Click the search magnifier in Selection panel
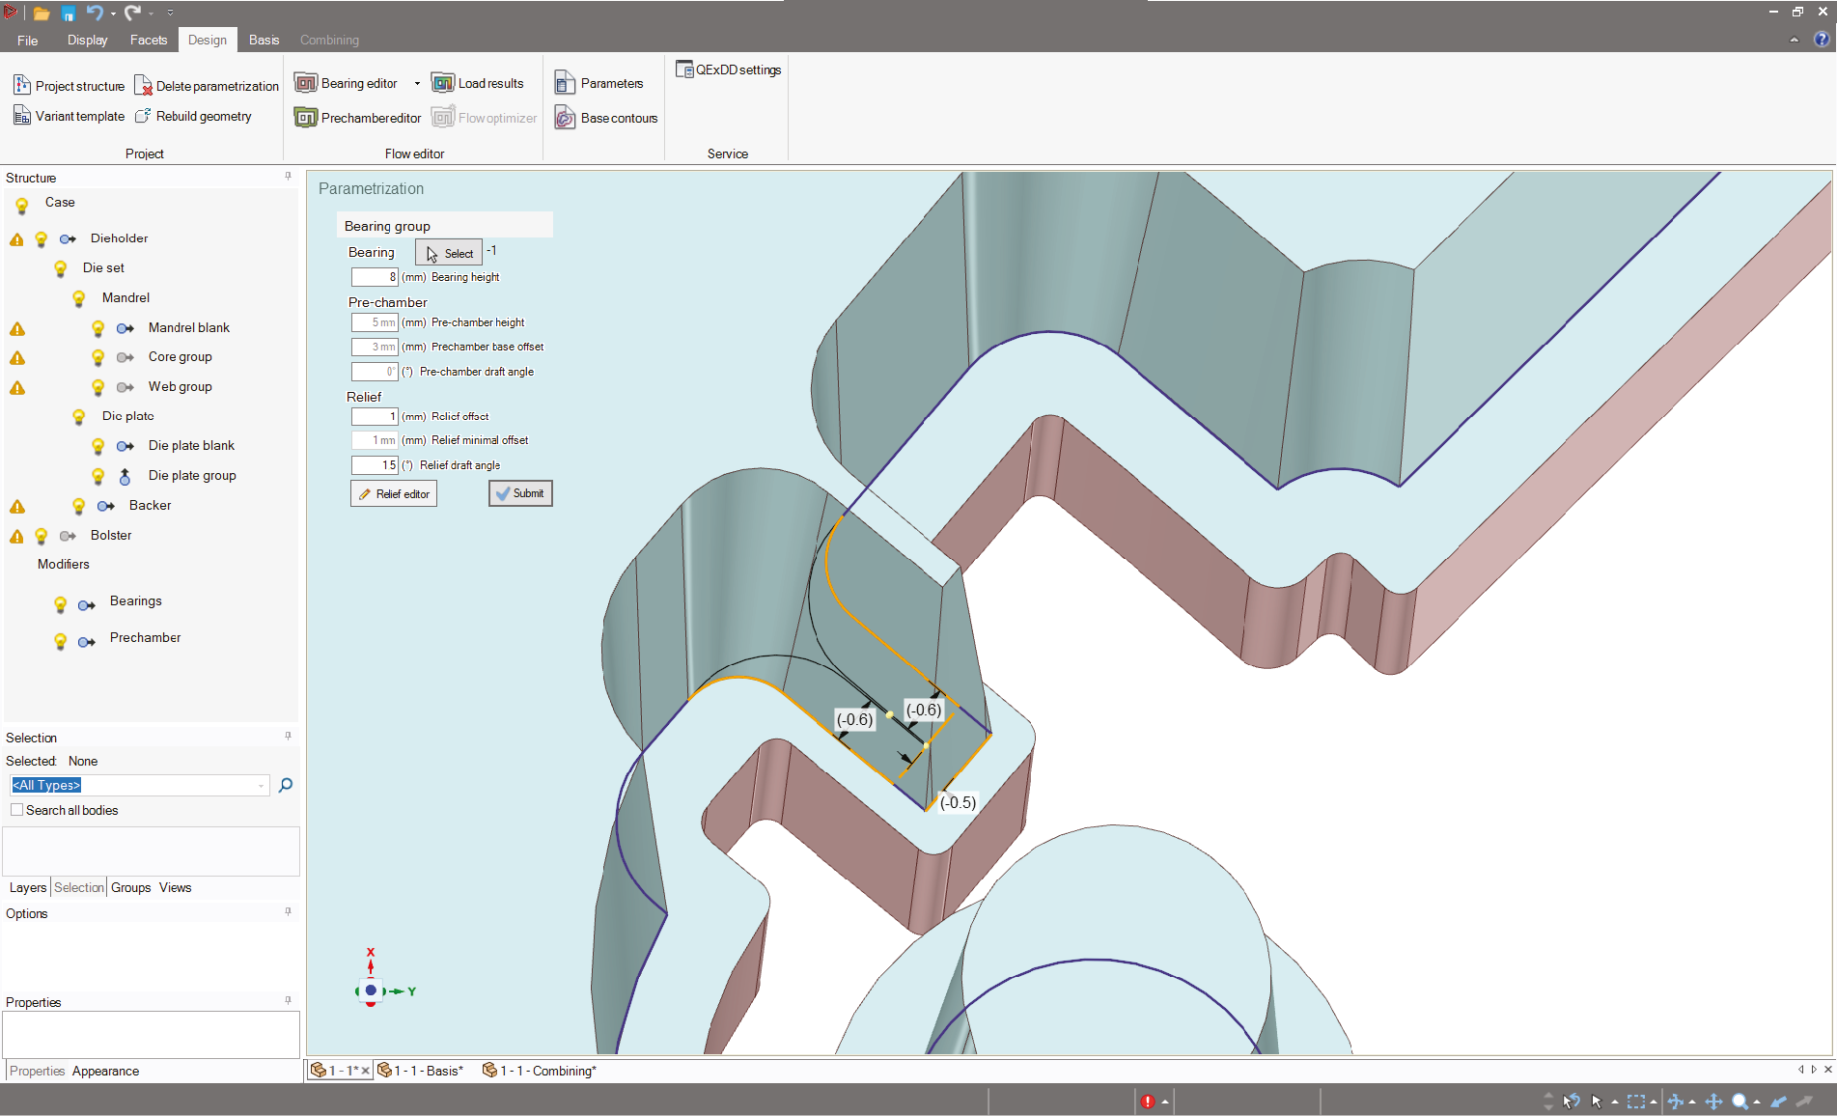This screenshot has width=1837, height=1116. pos(286,785)
